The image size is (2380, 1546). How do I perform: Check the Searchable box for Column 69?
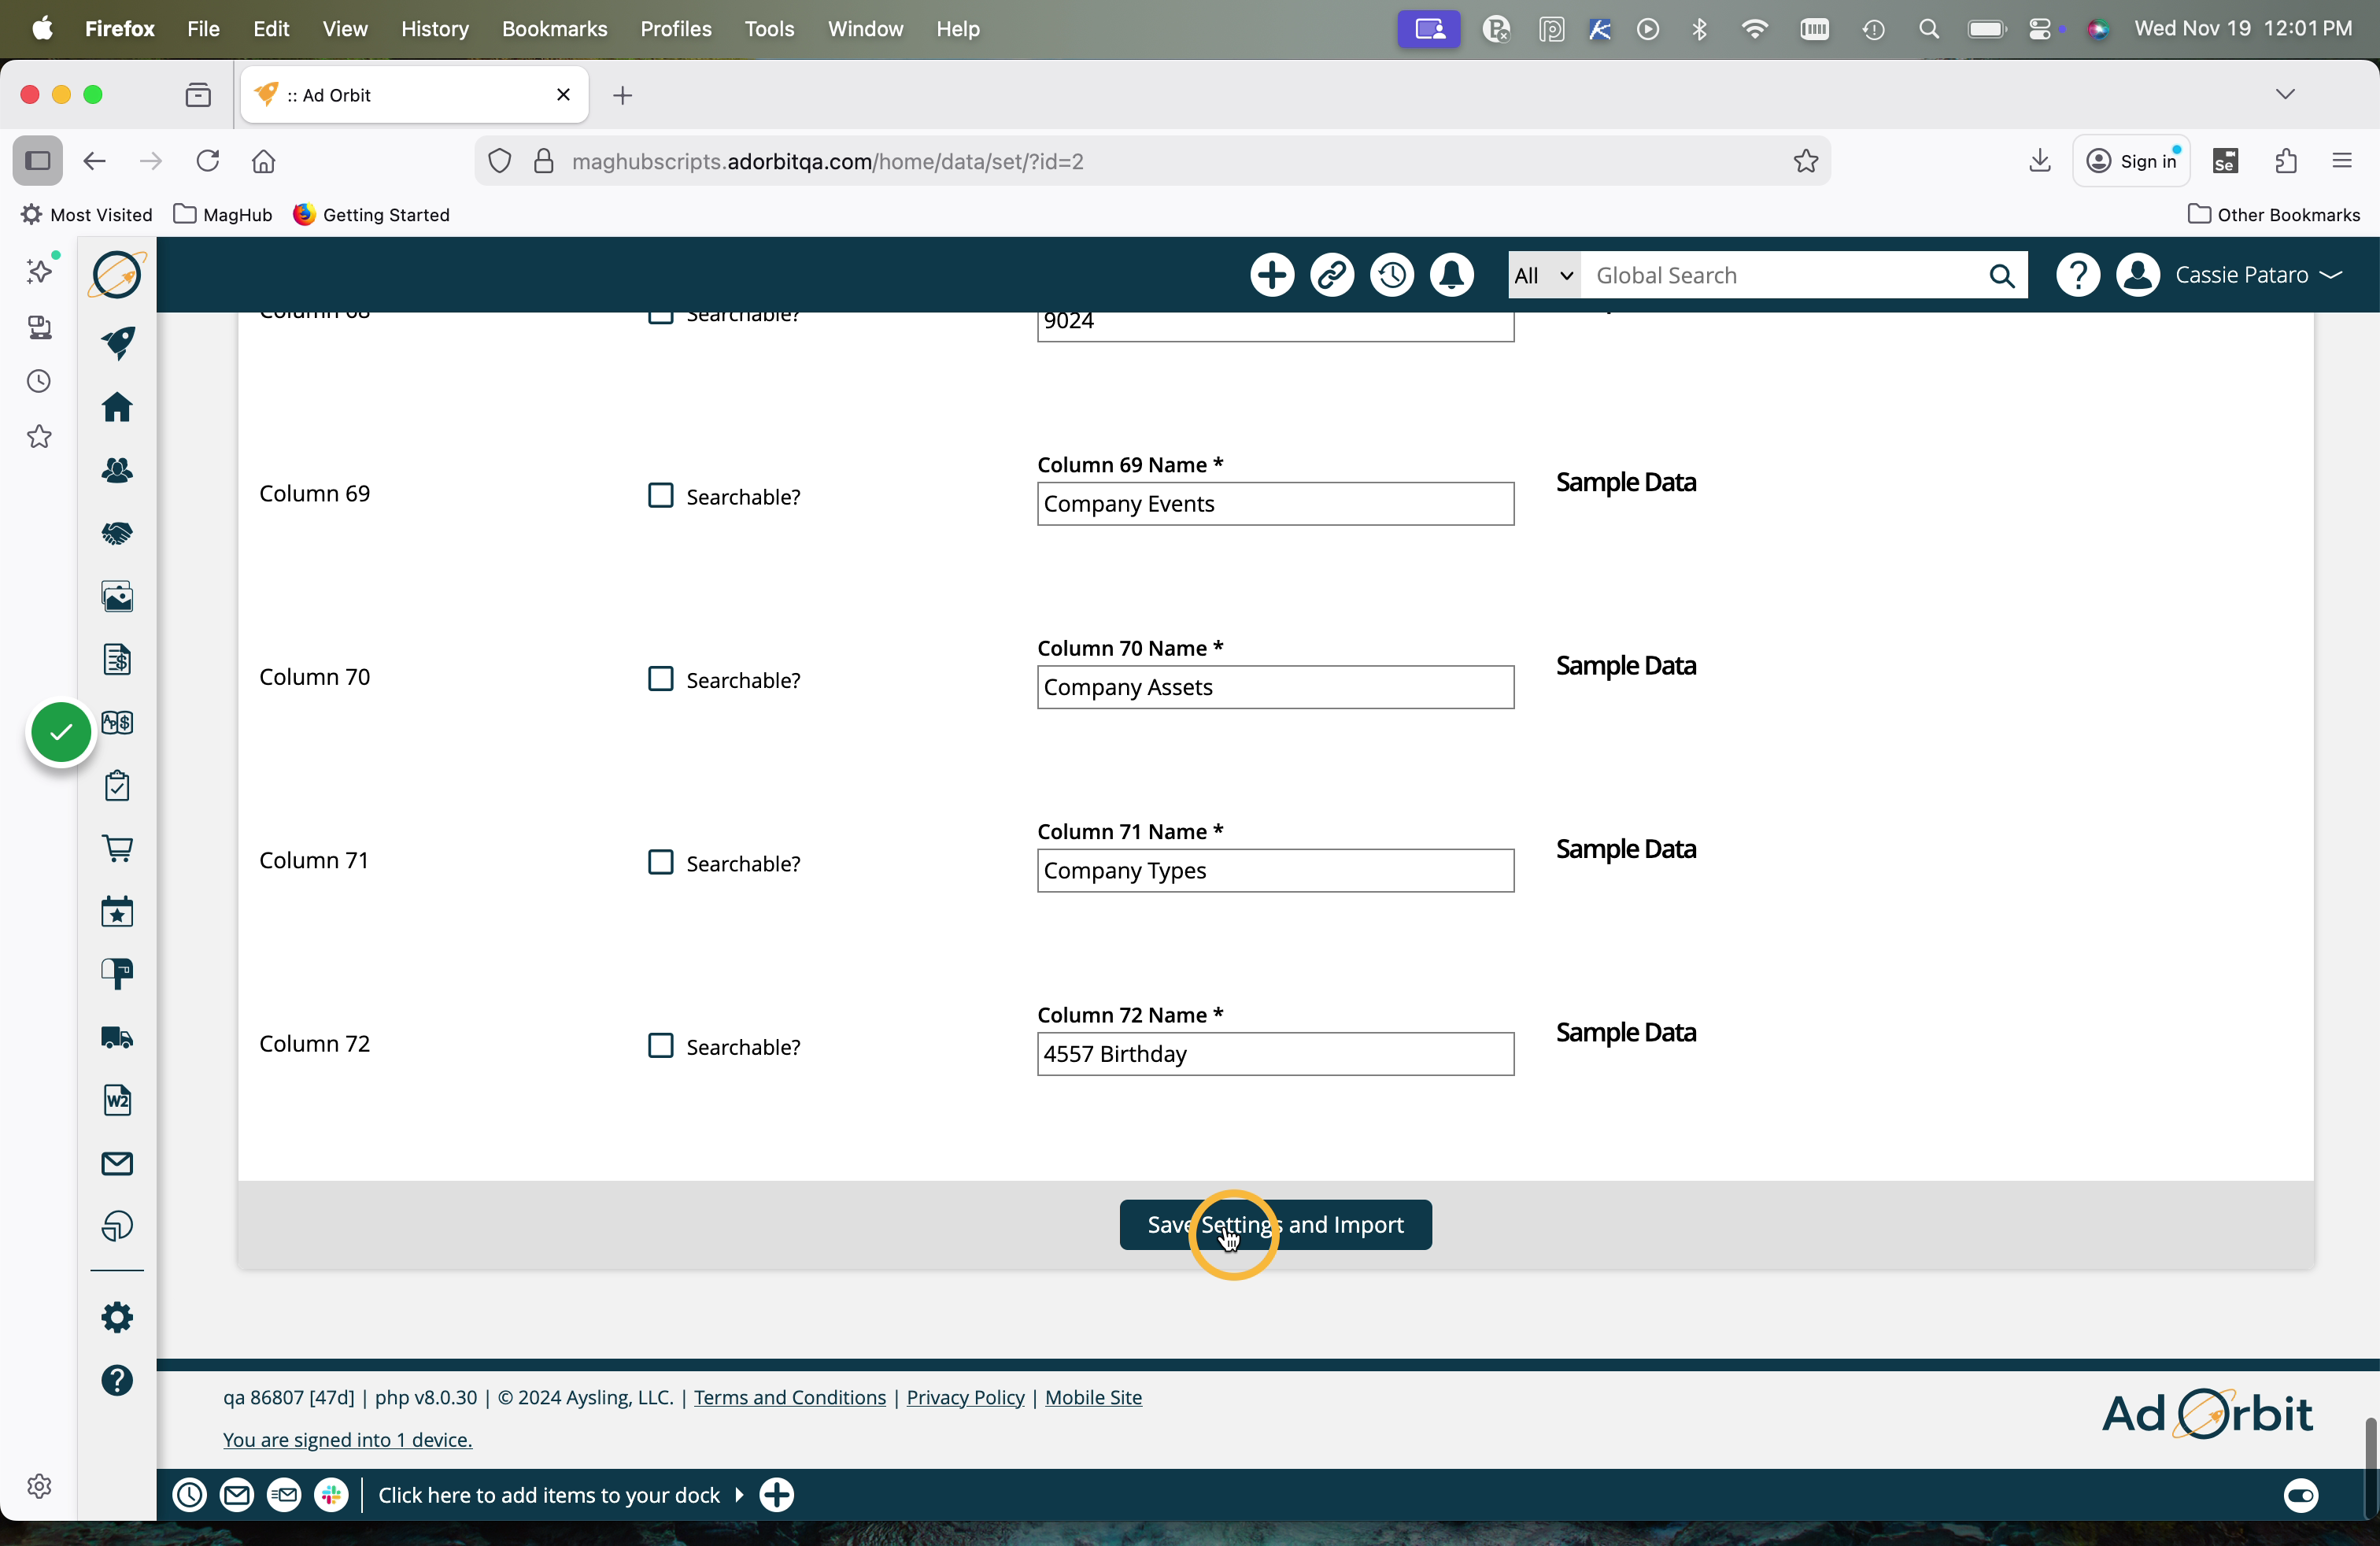pos(660,496)
